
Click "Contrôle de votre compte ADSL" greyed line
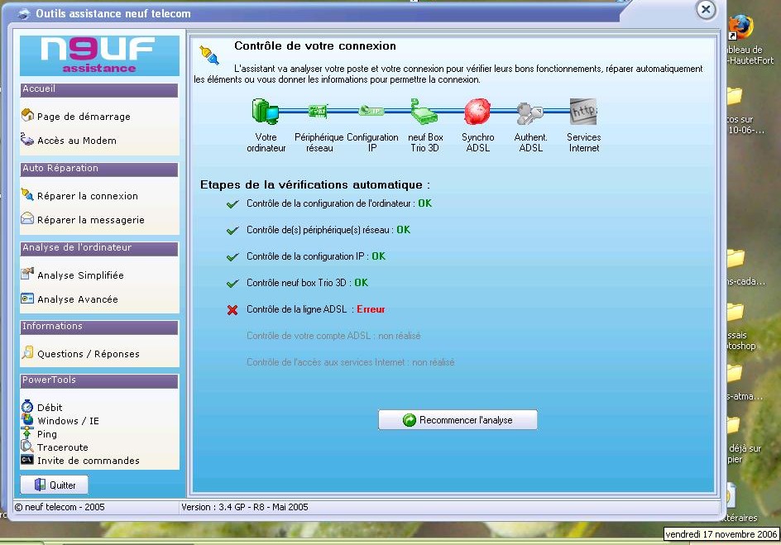tap(333, 336)
